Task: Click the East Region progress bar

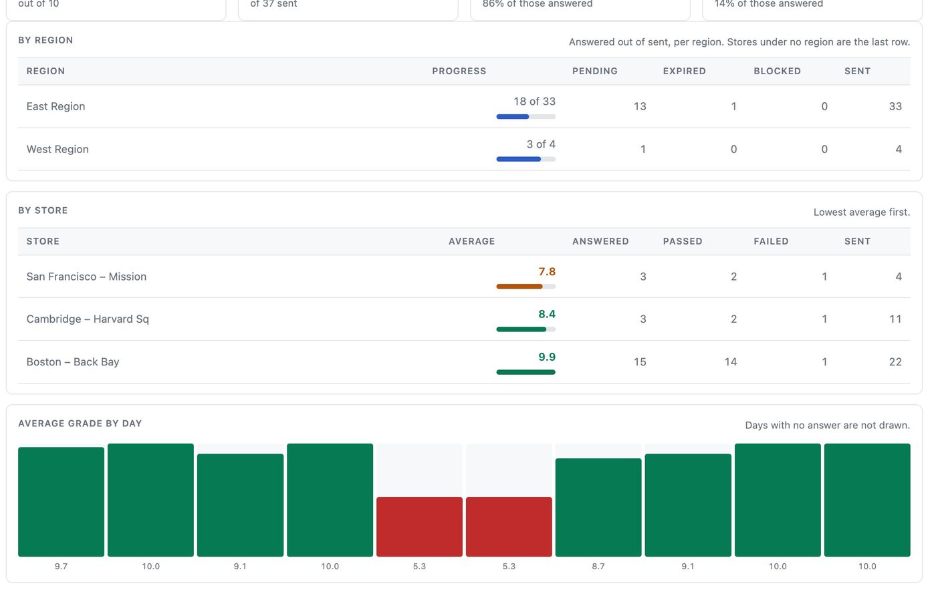Action: (x=525, y=117)
